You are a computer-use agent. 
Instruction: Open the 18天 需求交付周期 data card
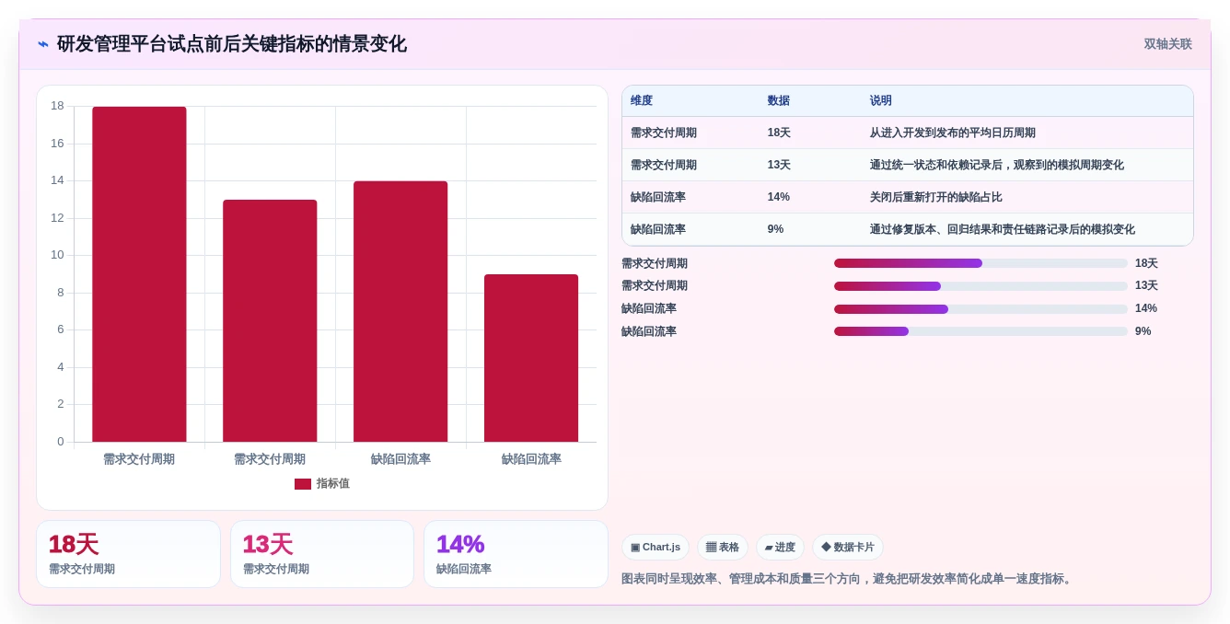pos(128,554)
